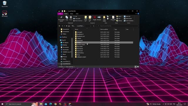Screen dimensions: 188x106
Task: Open the Windows Start menu
Action: (x=2, y=104)
